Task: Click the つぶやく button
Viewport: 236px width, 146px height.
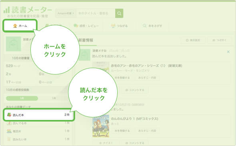Action: [220, 40]
